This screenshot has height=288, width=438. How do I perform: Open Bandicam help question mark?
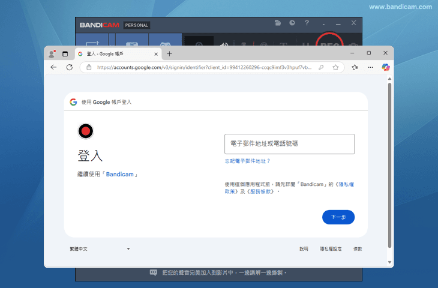point(307,23)
